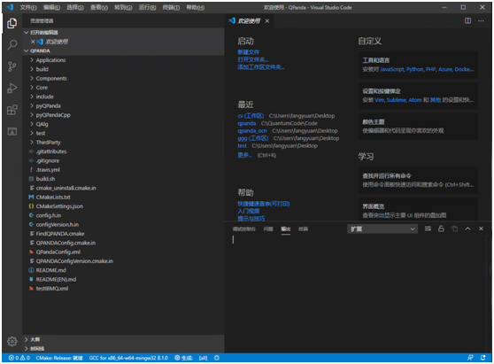Click the GCC kit selector in status bar
Image resolution: width=494 pixels, height=364 pixels.
[x=128, y=358]
